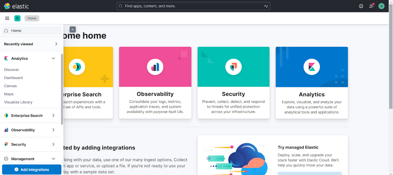393x175 pixels.
Task: Click the Analytics section label in sidebar
Action: pyautogui.click(x=19, y=58)
